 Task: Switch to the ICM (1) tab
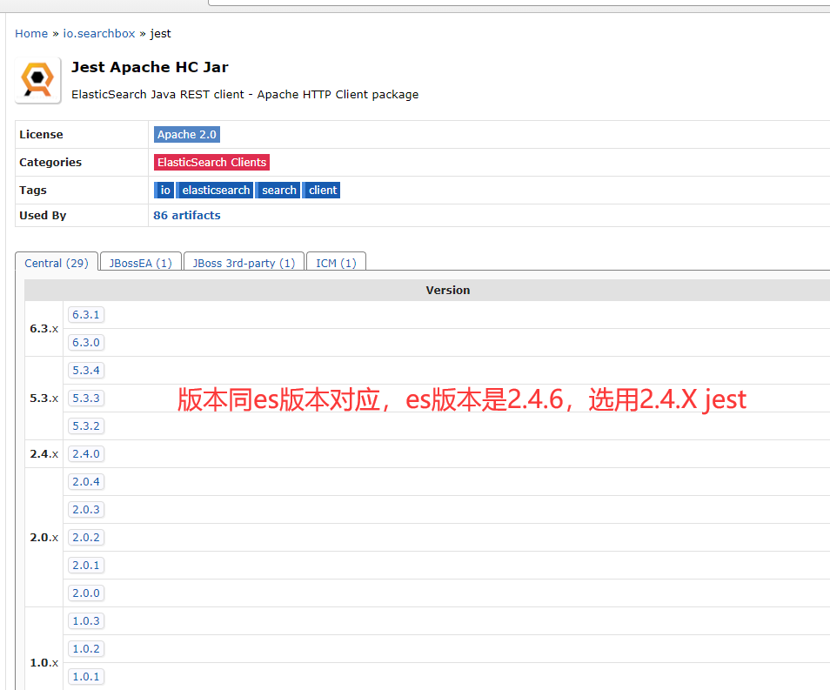(x=336, y=263)
